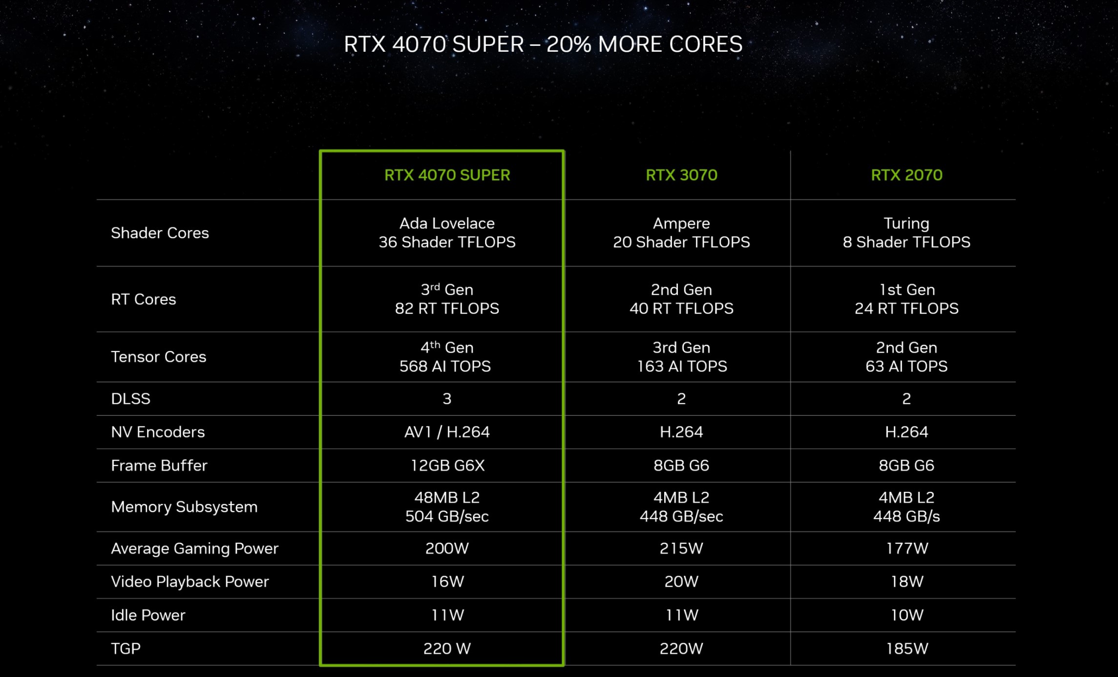Click the 215W average gaming power value
This screenshot has width=1118, height=677.
click(681, 549)
